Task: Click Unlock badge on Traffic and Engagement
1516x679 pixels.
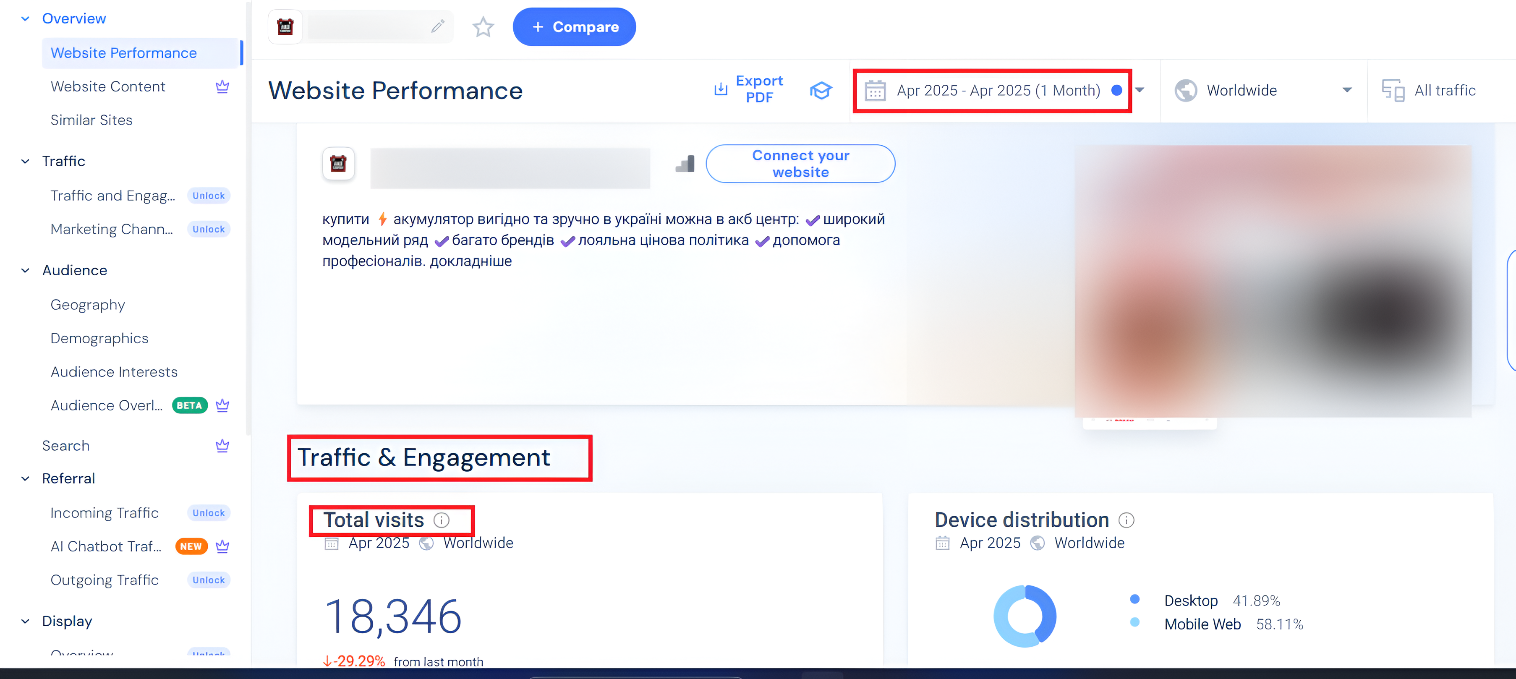Action: click(x=208, y=195)
